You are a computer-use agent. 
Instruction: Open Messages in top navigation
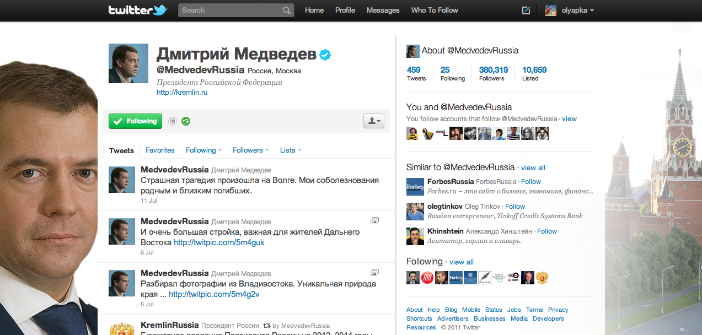(x=383, y=10)
